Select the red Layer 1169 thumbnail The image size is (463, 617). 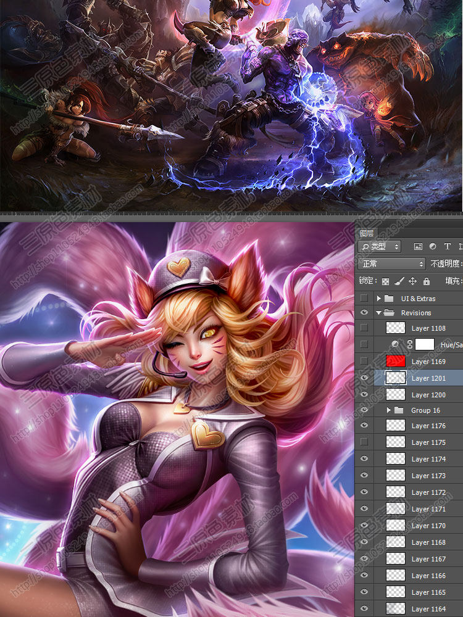point(395,361)
